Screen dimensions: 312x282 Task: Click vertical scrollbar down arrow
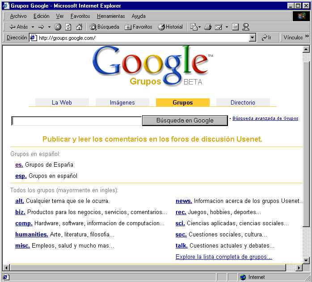(x=306, y=260)
